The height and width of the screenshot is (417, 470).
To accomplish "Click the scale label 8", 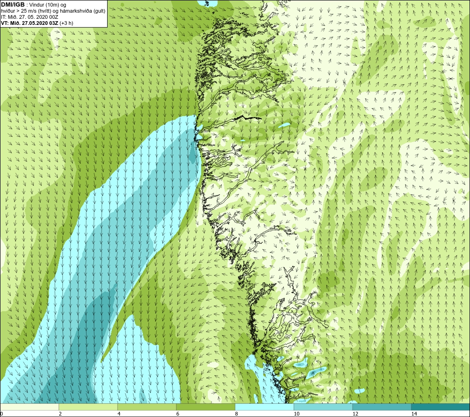I will click(236, 414).
